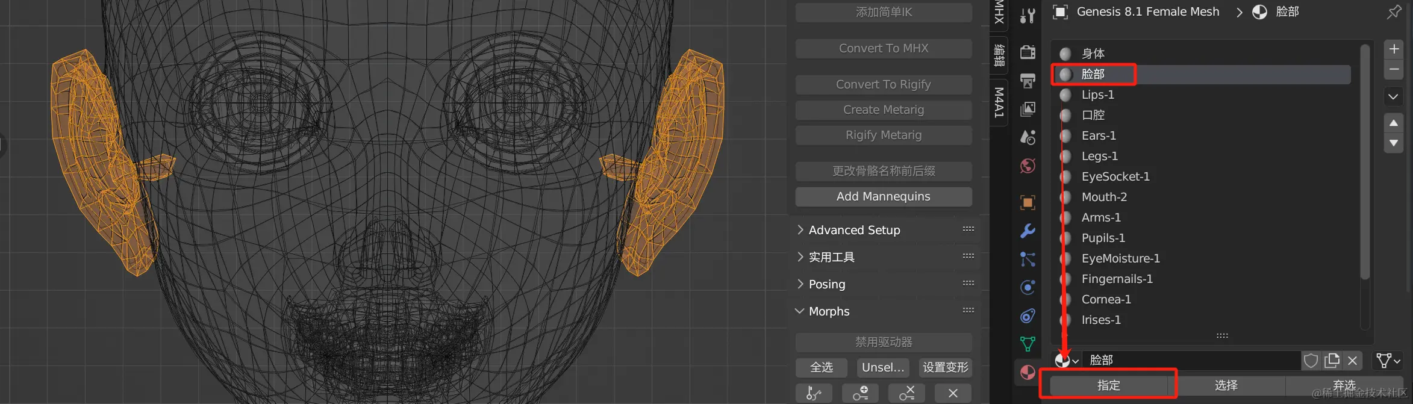Open the Scene properties tab
1413x404 pixels.
point(1028,137)
